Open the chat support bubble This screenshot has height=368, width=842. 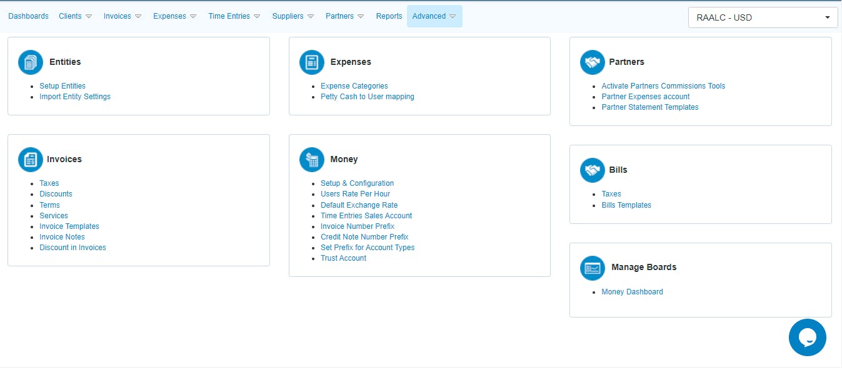(808, 337)
